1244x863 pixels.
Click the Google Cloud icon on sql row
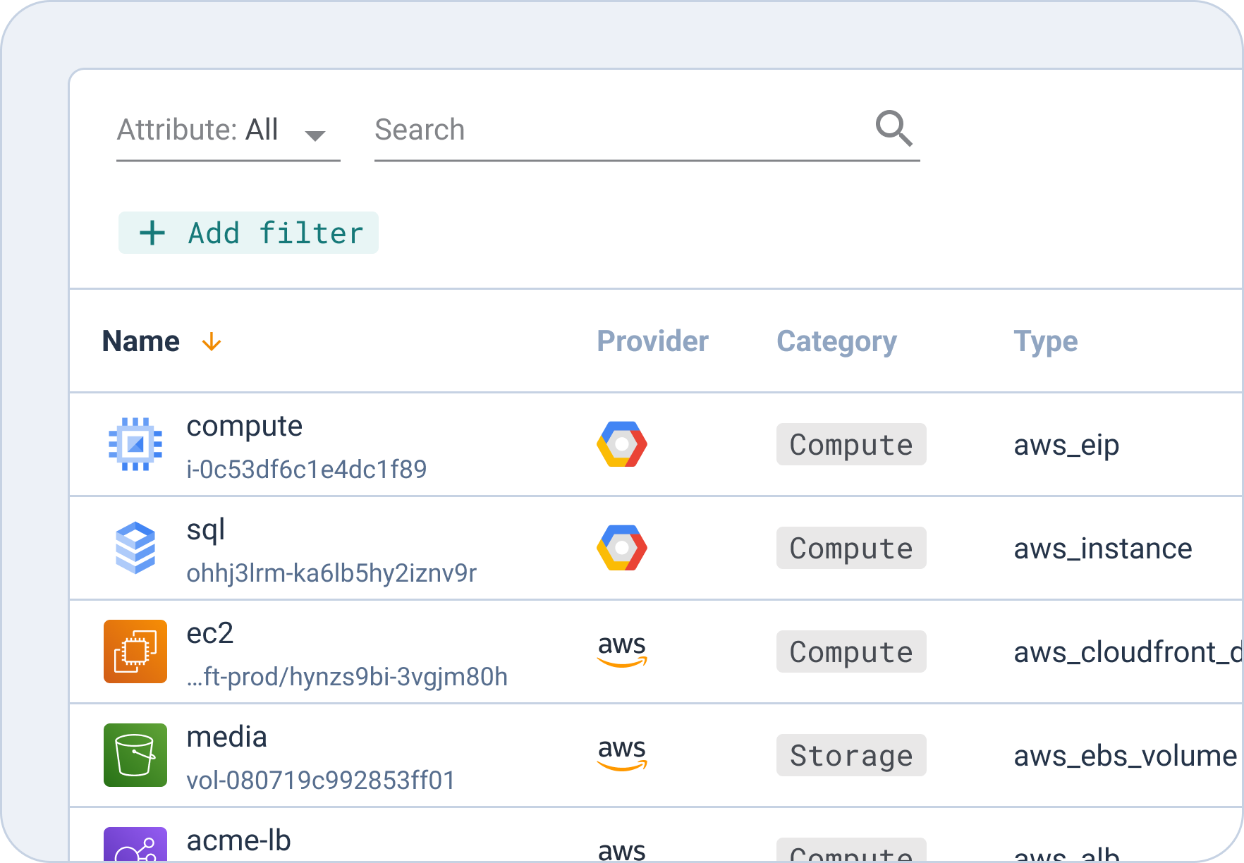click(x=621, y=548)
